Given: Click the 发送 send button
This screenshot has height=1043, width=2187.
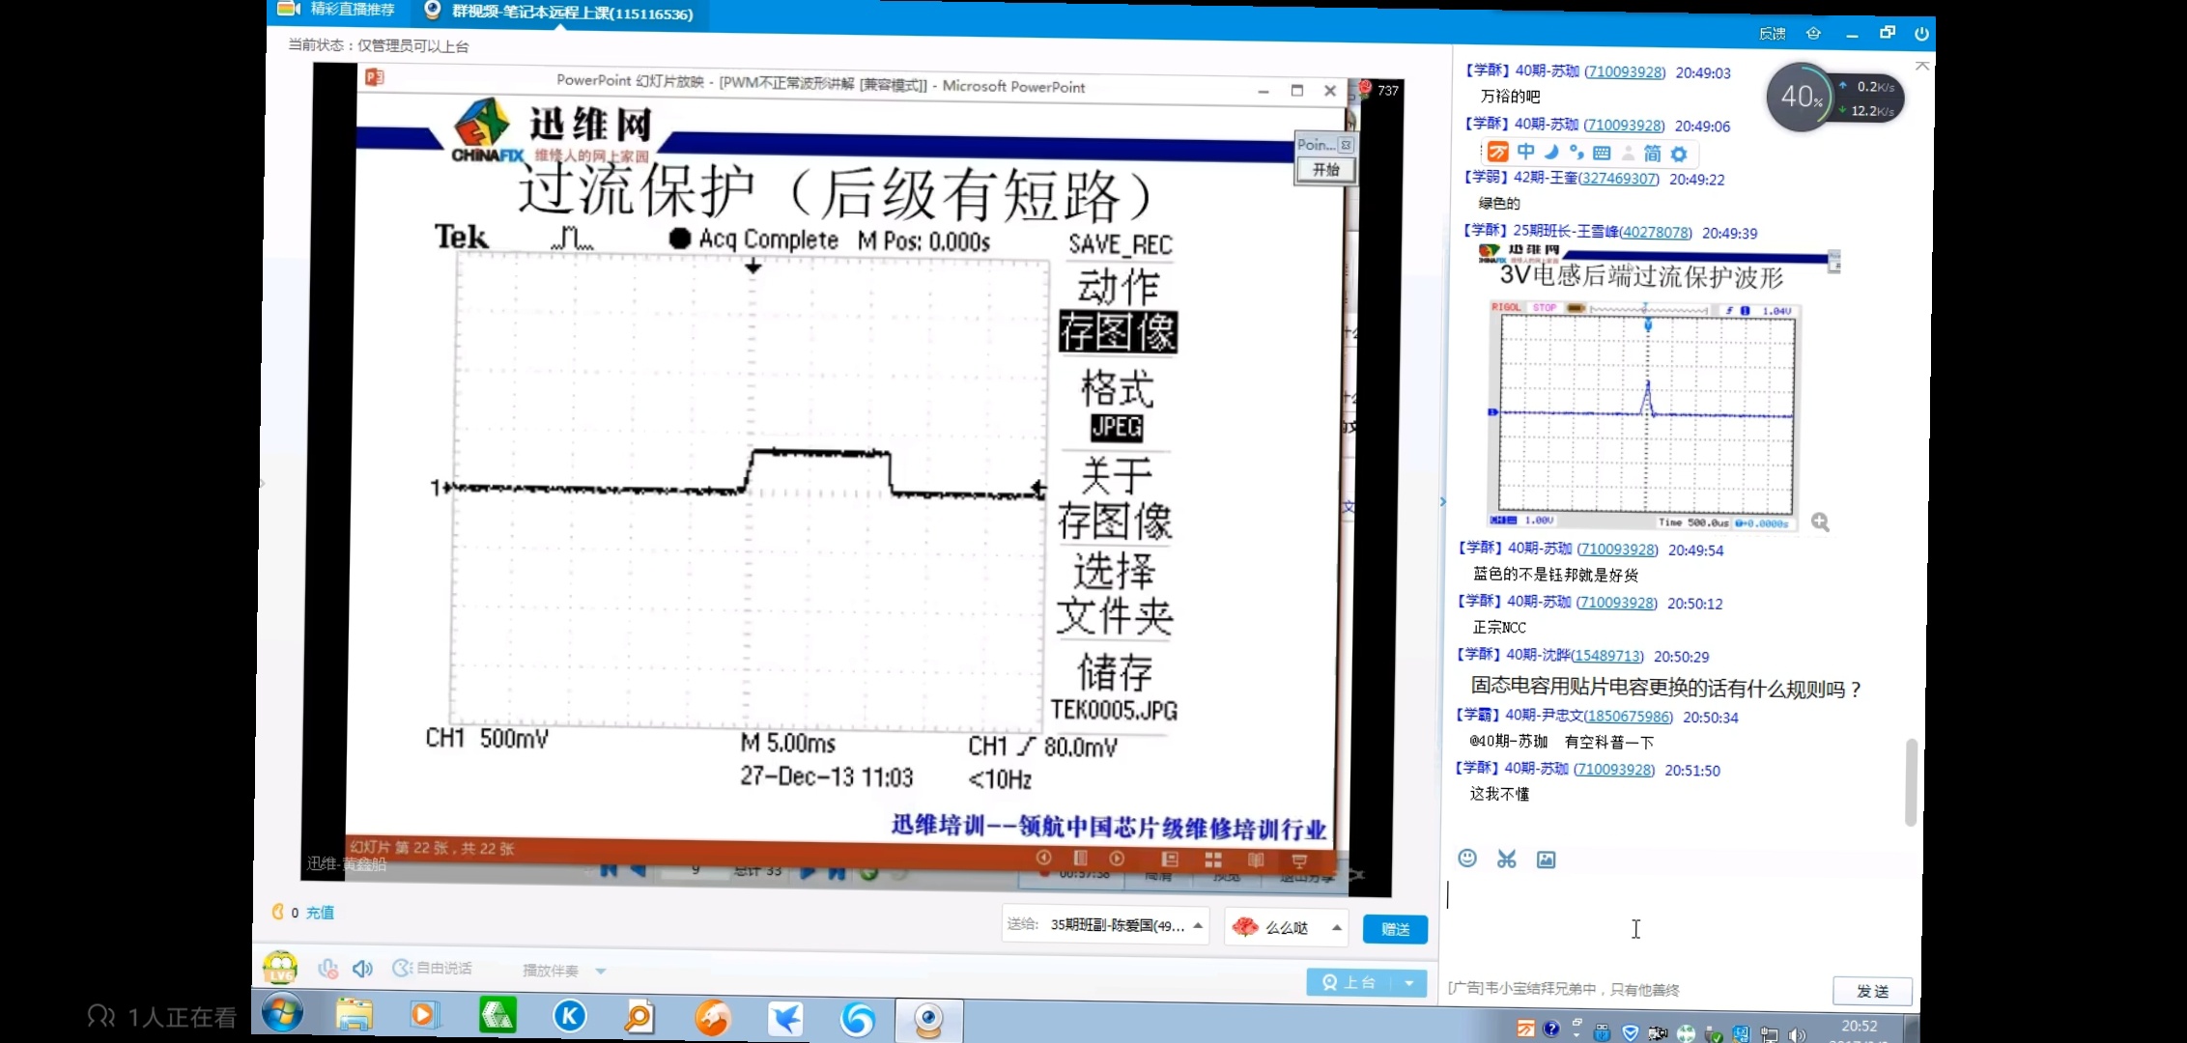Looking at the screenshot, I should coord(1872,991).
